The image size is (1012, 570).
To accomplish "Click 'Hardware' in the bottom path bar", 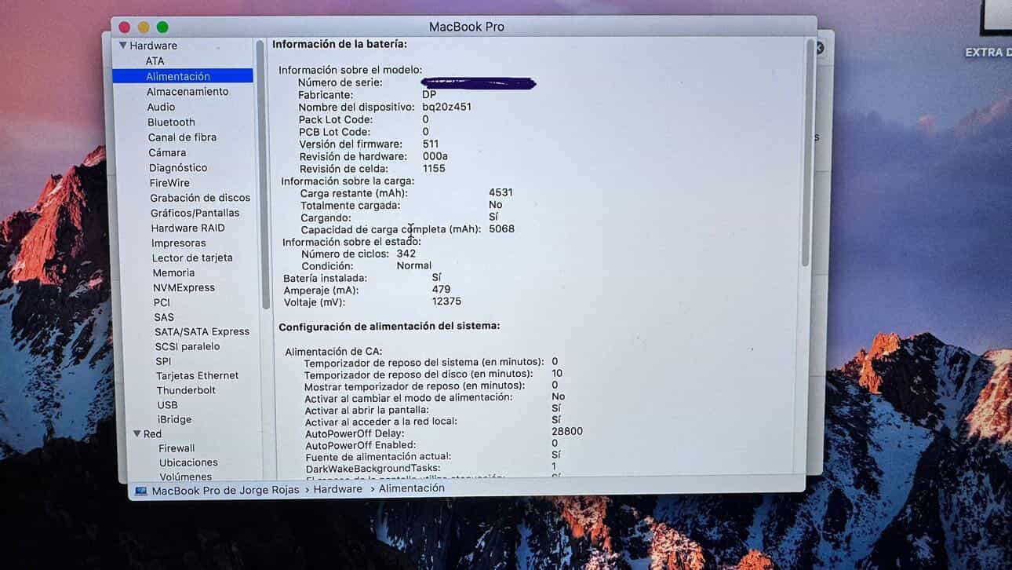I will pyautogui.click(x=338, y=489).
